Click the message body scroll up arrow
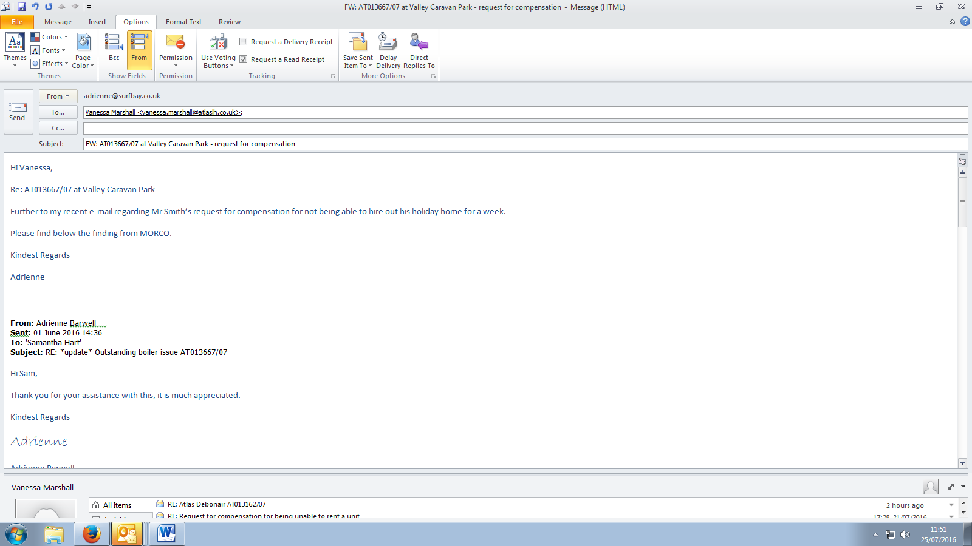This screenshot has height=546, width=972. (x=962, y=172)
